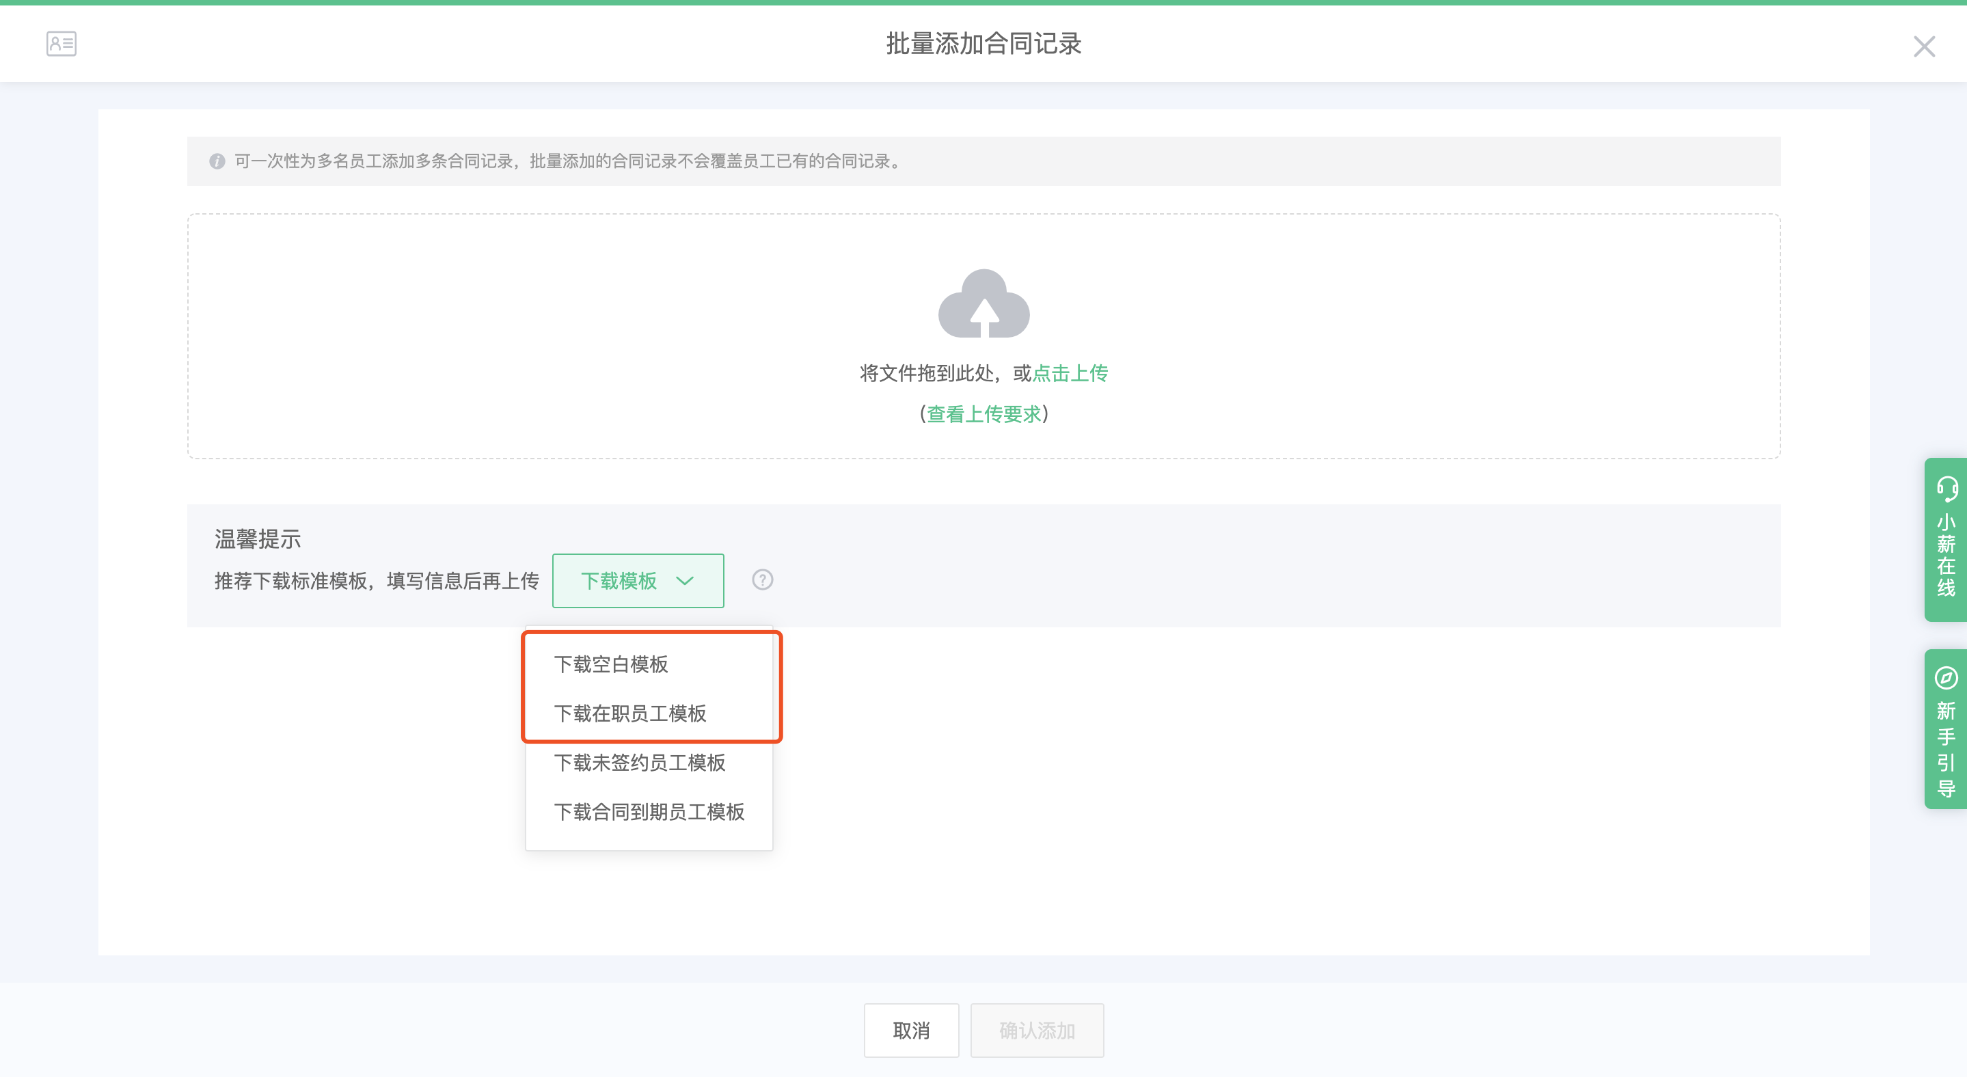Open the 新手引导 guide side tab
The image size is (1967, 1077).
coord(1945,729)
